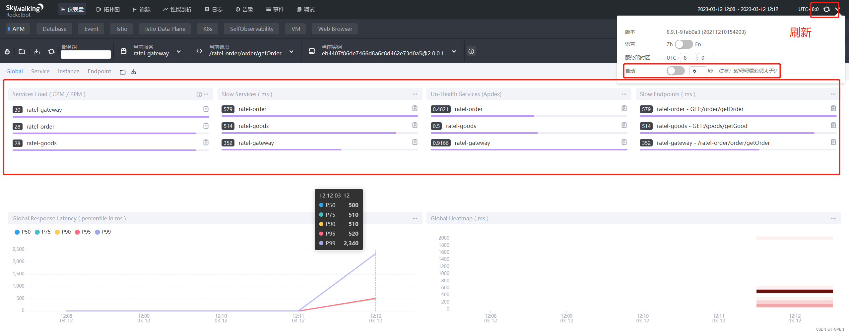This screenshot has height=334, width=849.
Task: Copy ratel-goods name in Slow Services
Action: click(x=415, y=125)
